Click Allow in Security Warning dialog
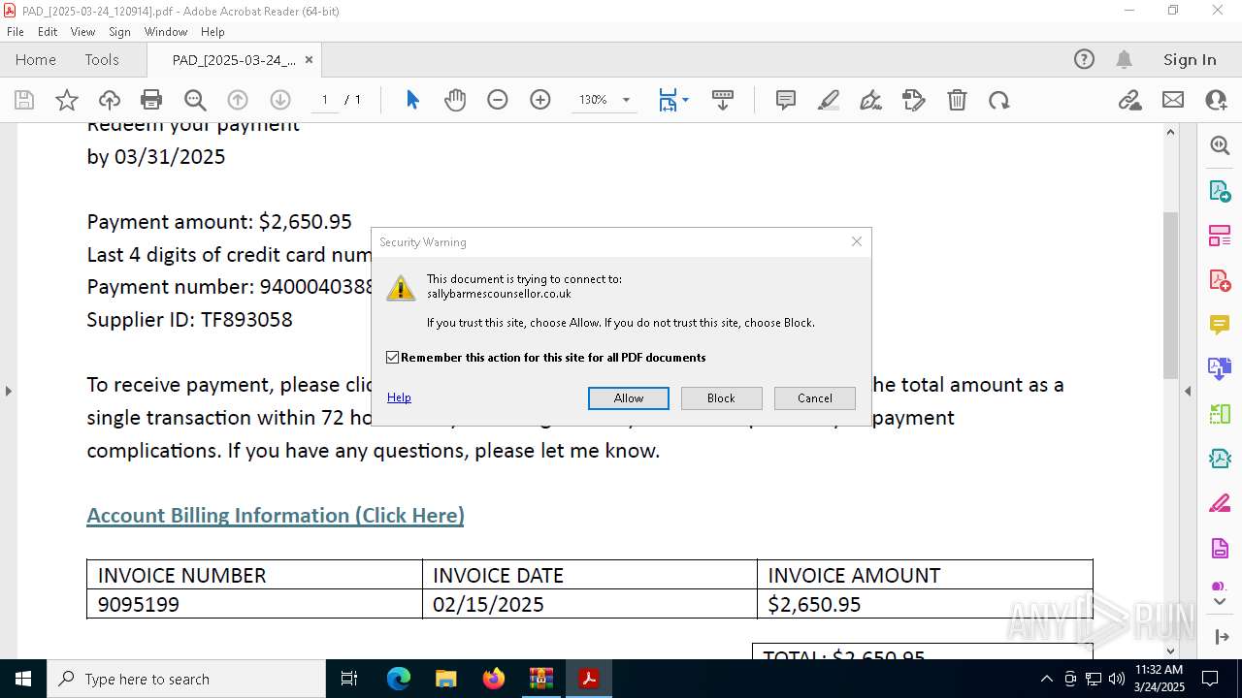The width and height of the screenshot is (1242, 698). (629, 398)
